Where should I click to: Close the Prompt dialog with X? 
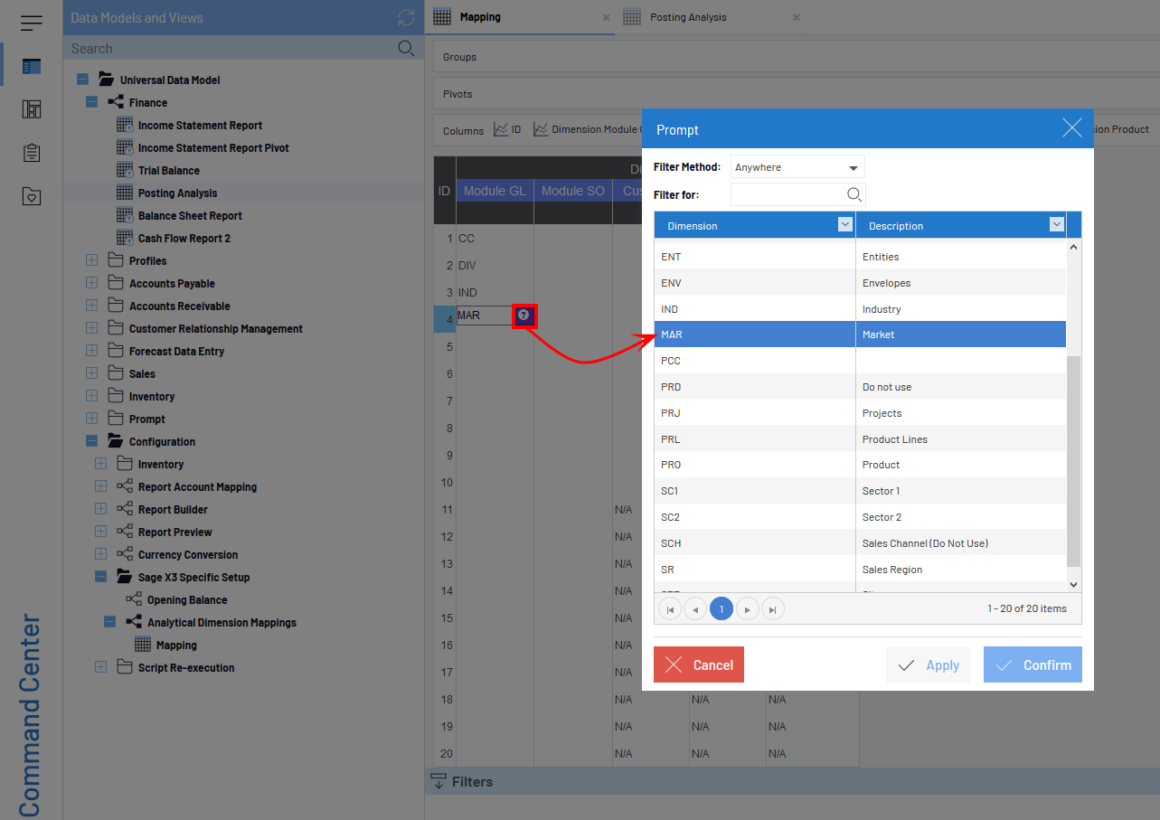pyautogui.click(x=1071, y=128)
